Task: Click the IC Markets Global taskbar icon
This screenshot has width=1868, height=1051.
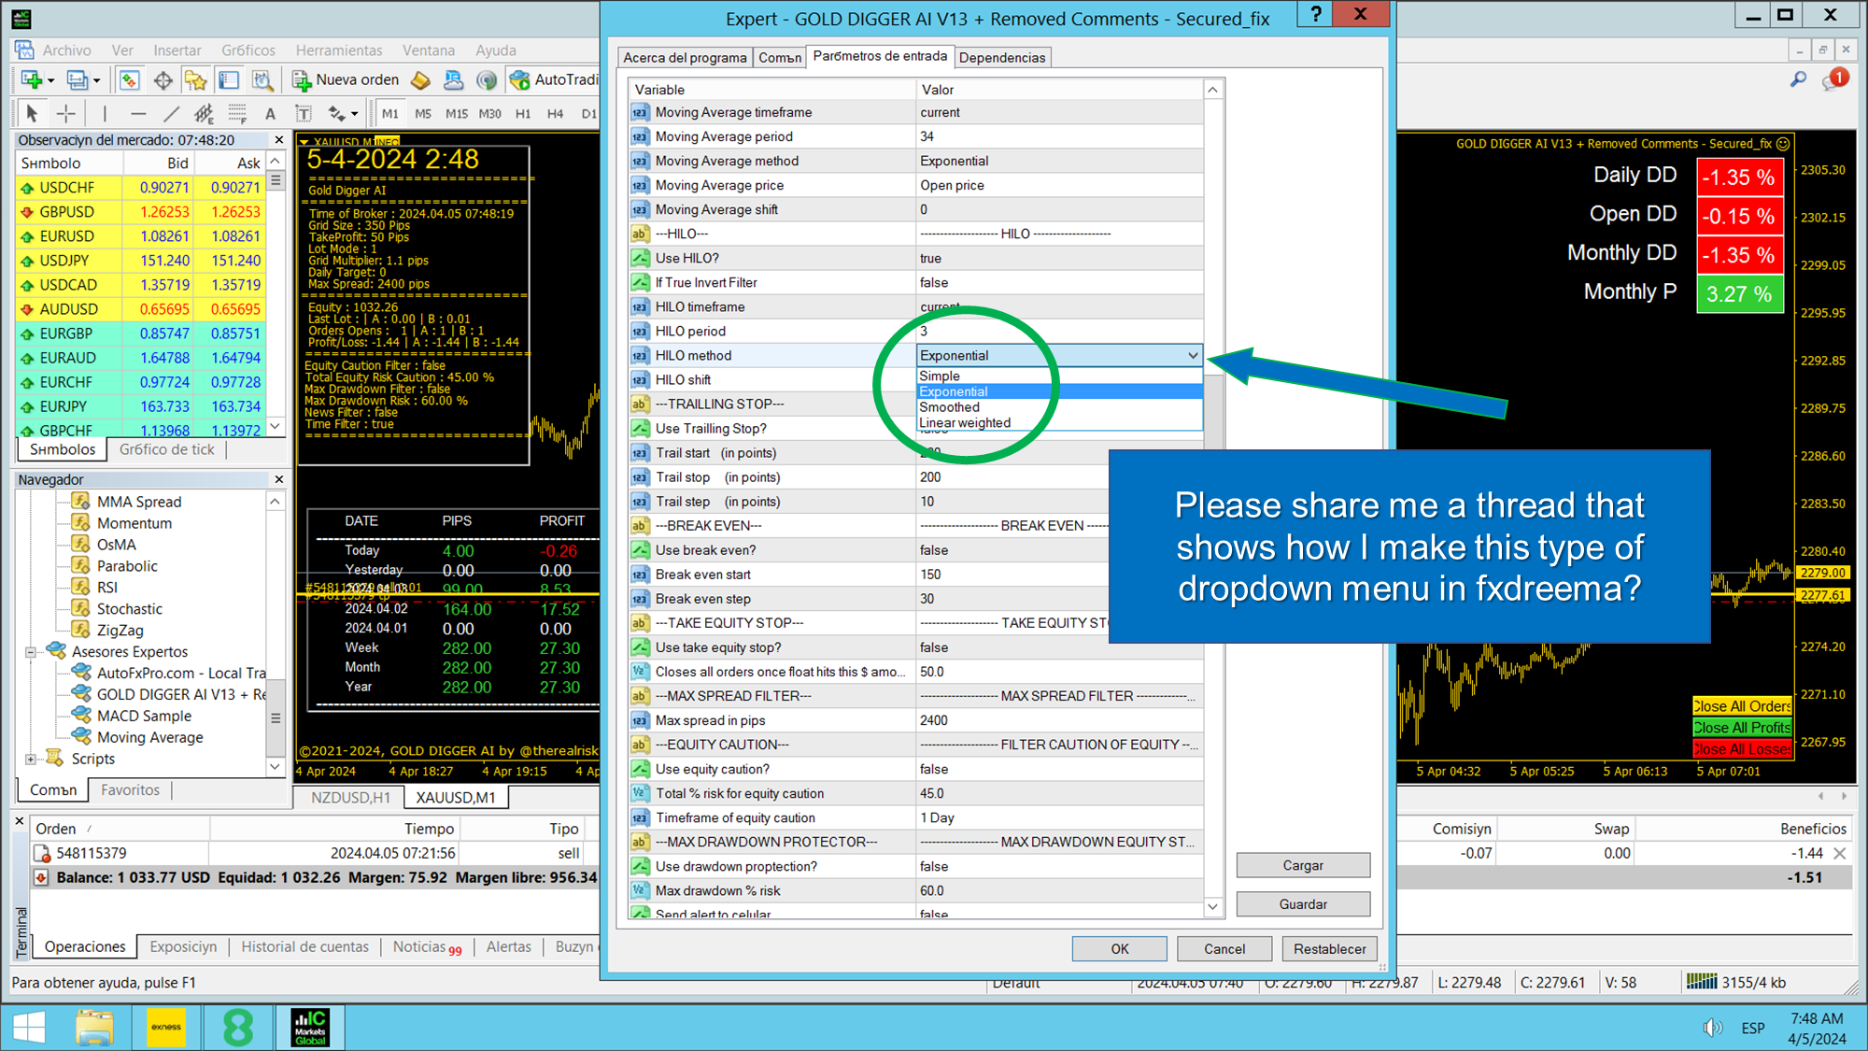Action: 310,1028
